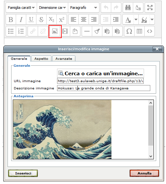Open find and replace icon

(138, 8)
